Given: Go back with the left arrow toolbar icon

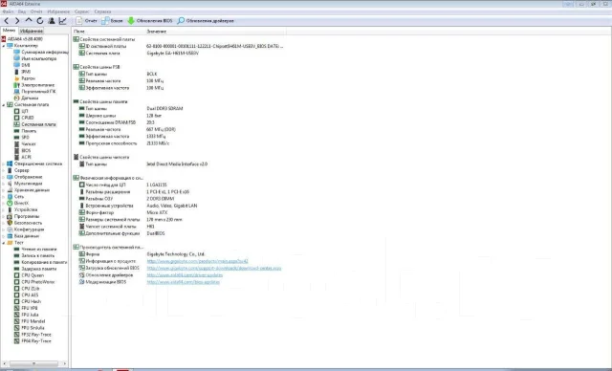Looking at the screenshot, I should tap(7, 21).
